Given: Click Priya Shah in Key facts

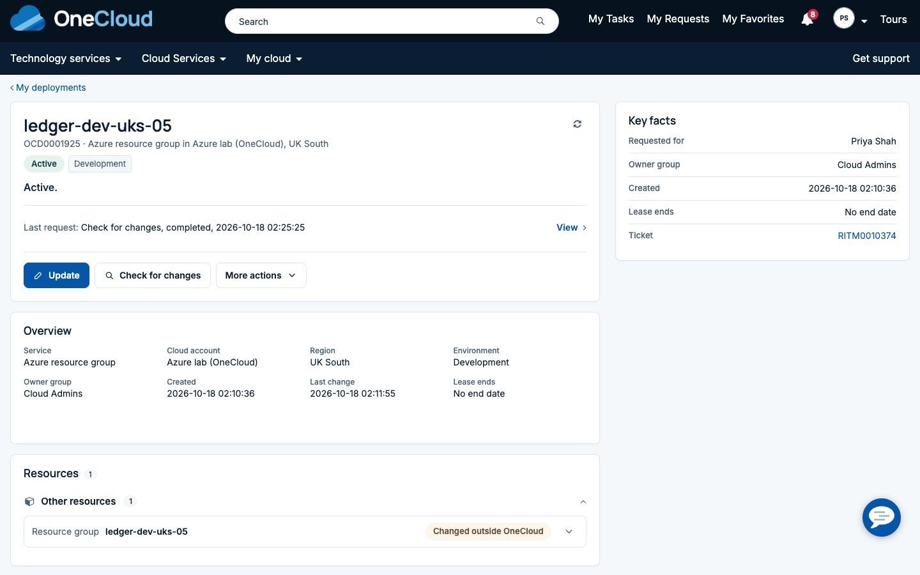Looking at the screenshot, I should (x=873, y=141).
